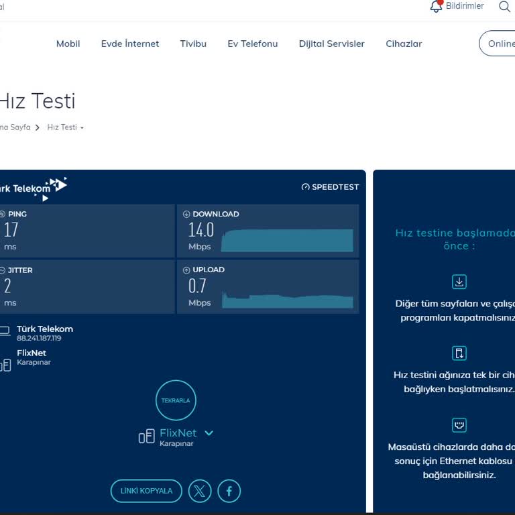Select the 0.7 Mbps upload value
This screenshot has height=515, width=515.
(x=197, y=286)
